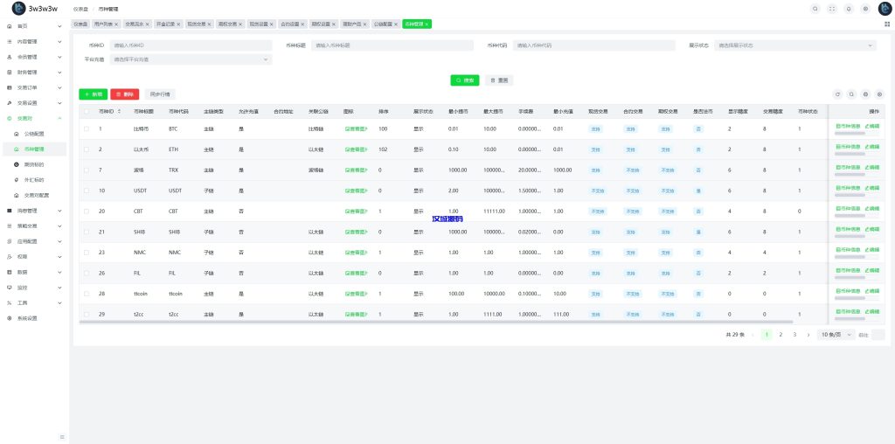Click the green 新增 button
Viewport: 895px width, 444px height.
(93, 94)
